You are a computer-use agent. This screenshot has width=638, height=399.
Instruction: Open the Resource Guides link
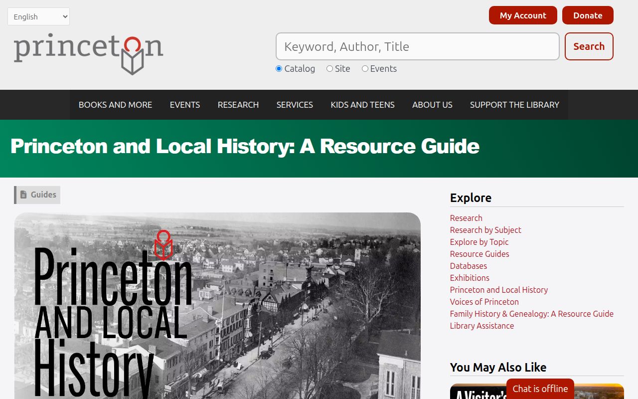[479, 254]
